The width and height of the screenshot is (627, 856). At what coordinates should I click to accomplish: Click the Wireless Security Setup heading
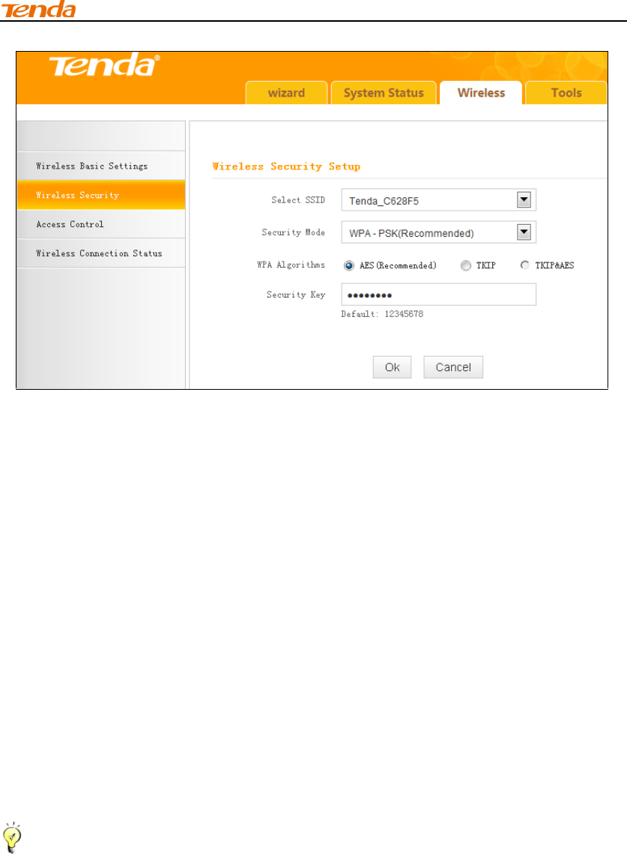click(x=286, y=166)
